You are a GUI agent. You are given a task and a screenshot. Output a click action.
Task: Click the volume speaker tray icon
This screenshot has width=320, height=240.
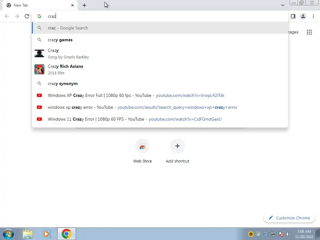(x=288, y=234)
